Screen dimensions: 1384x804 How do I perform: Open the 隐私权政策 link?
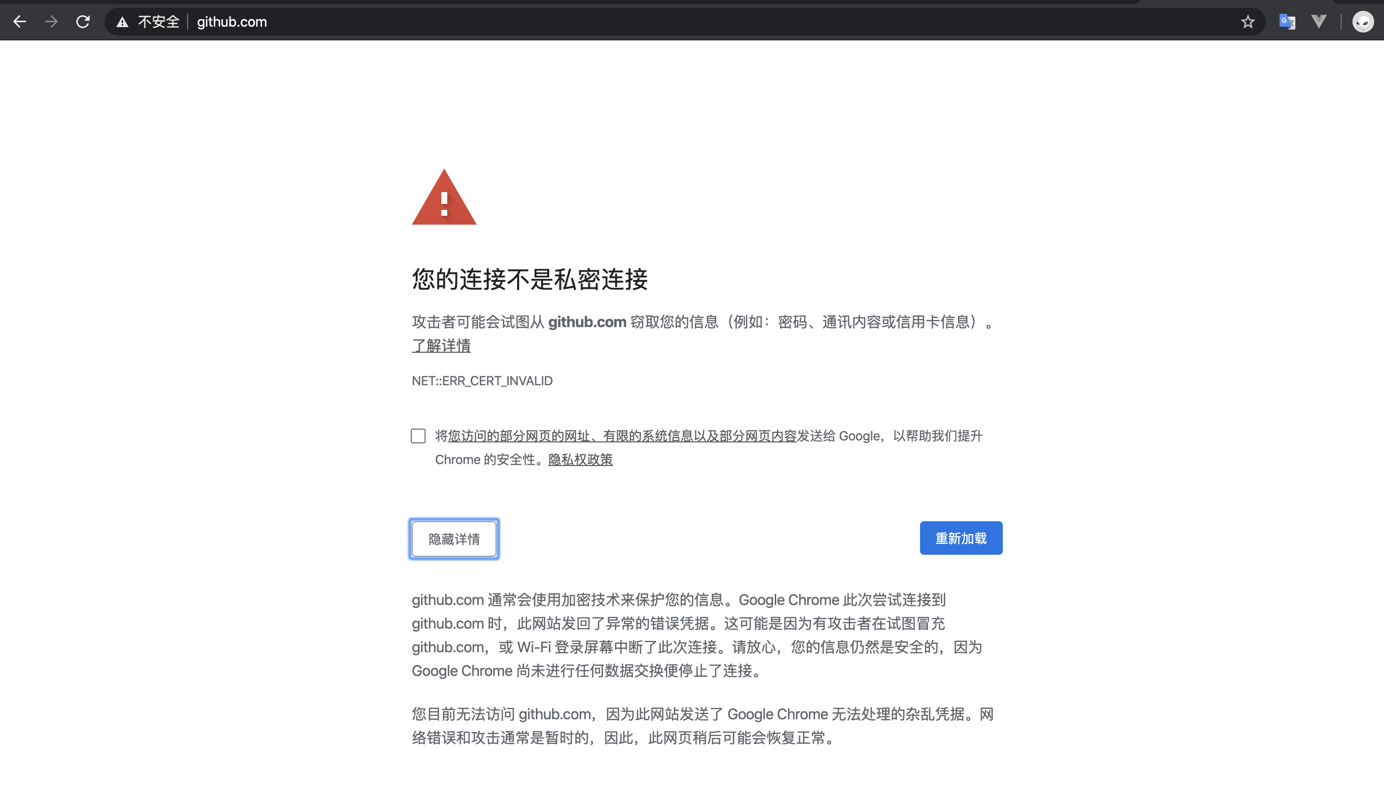(x=580, y=460)
